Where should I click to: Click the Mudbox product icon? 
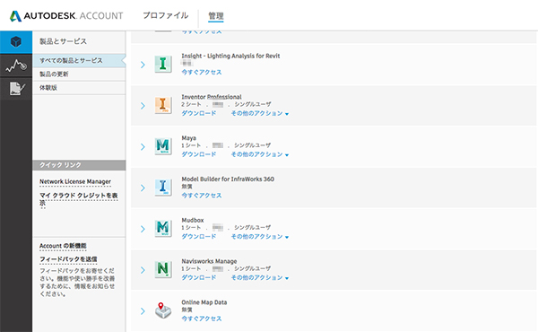point(163,229)
